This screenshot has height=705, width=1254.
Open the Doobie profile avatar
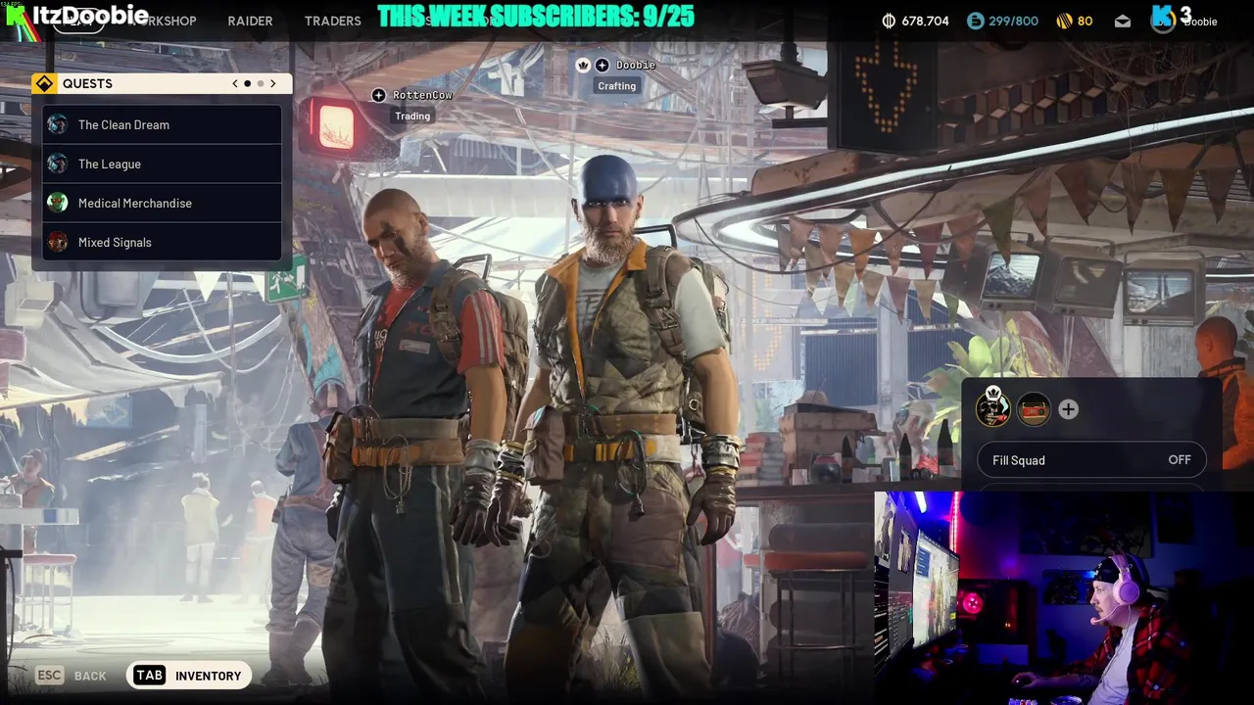[1163, 21]
